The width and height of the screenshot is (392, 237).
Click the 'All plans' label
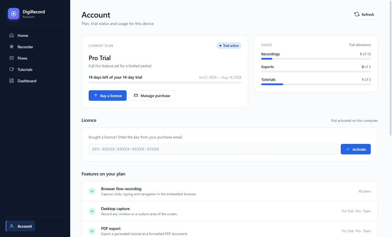click(x=365, y=191)
